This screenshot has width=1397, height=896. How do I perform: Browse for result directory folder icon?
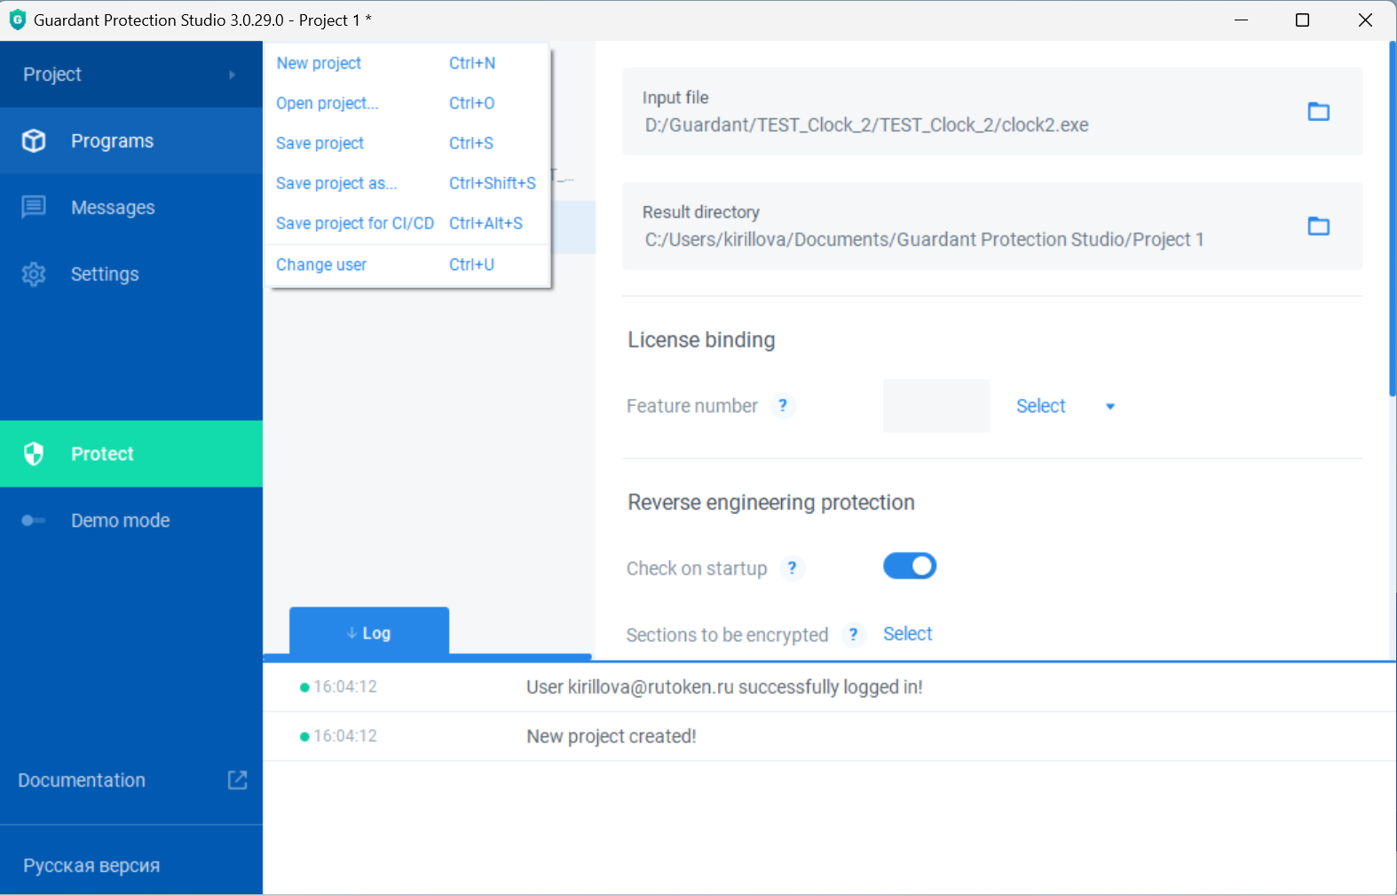1318,226
